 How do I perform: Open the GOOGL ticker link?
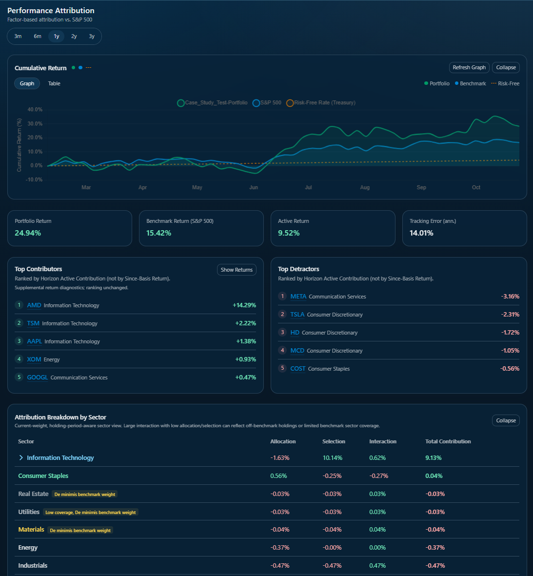click(x=38, y=377)
